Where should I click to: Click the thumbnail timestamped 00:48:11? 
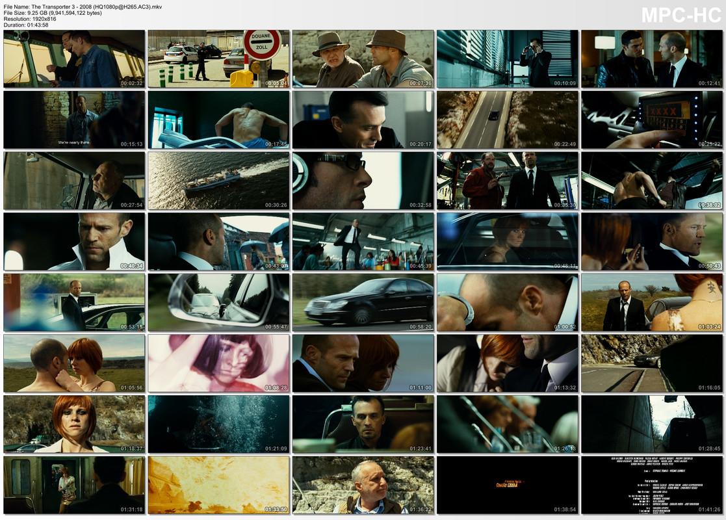(x=508, y=241)
